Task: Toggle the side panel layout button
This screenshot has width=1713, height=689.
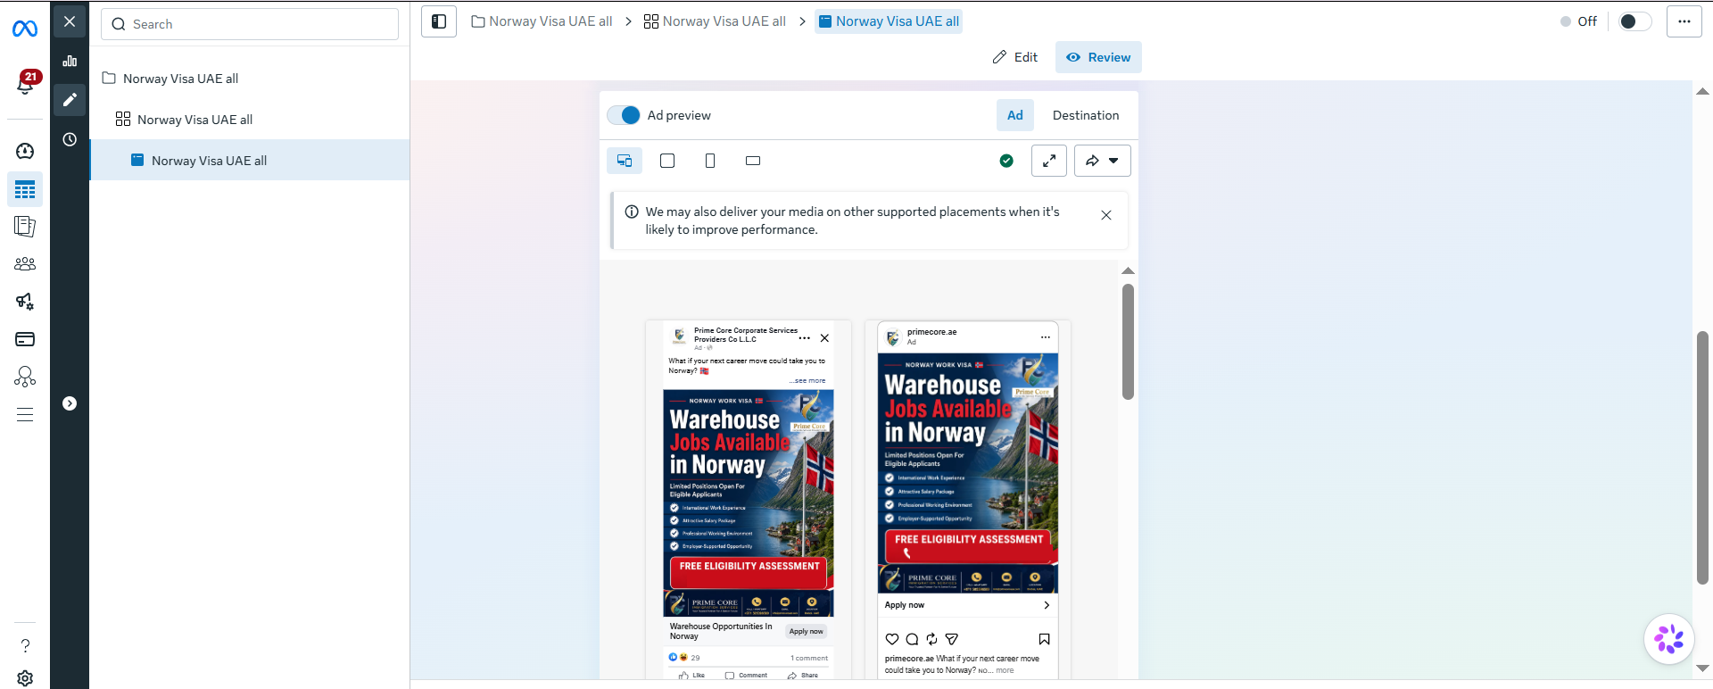Action: (x=439, y=21)
